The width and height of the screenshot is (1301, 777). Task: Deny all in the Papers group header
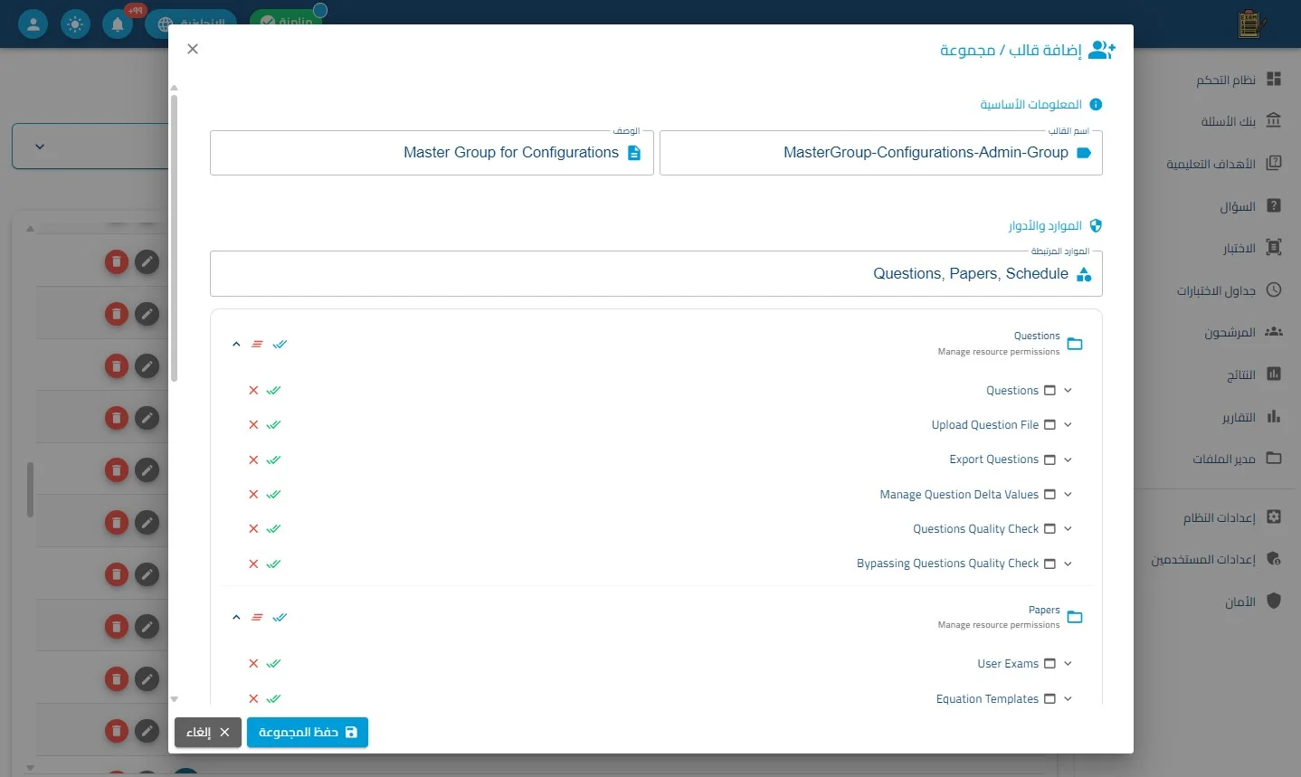click(x=257, y=617)
